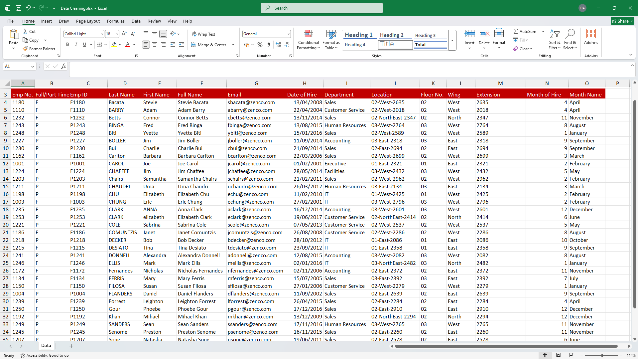Click in the Search box
Image resolution: width=638 pixels, height=359 pixels.
click(x=321, y=8)
